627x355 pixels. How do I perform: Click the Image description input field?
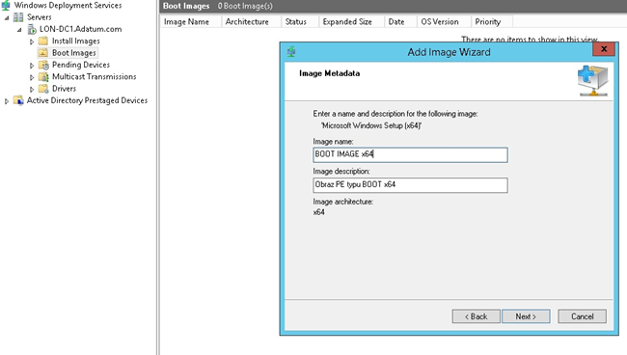pos(410,185)
